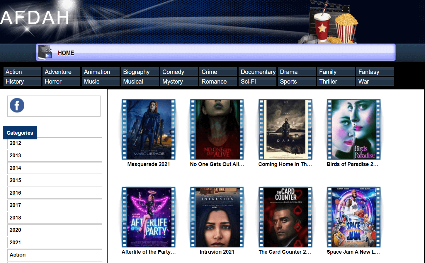
Task: Open the Birds of Paradise poster
Action: pyautogui.click(x=354, y=129)
